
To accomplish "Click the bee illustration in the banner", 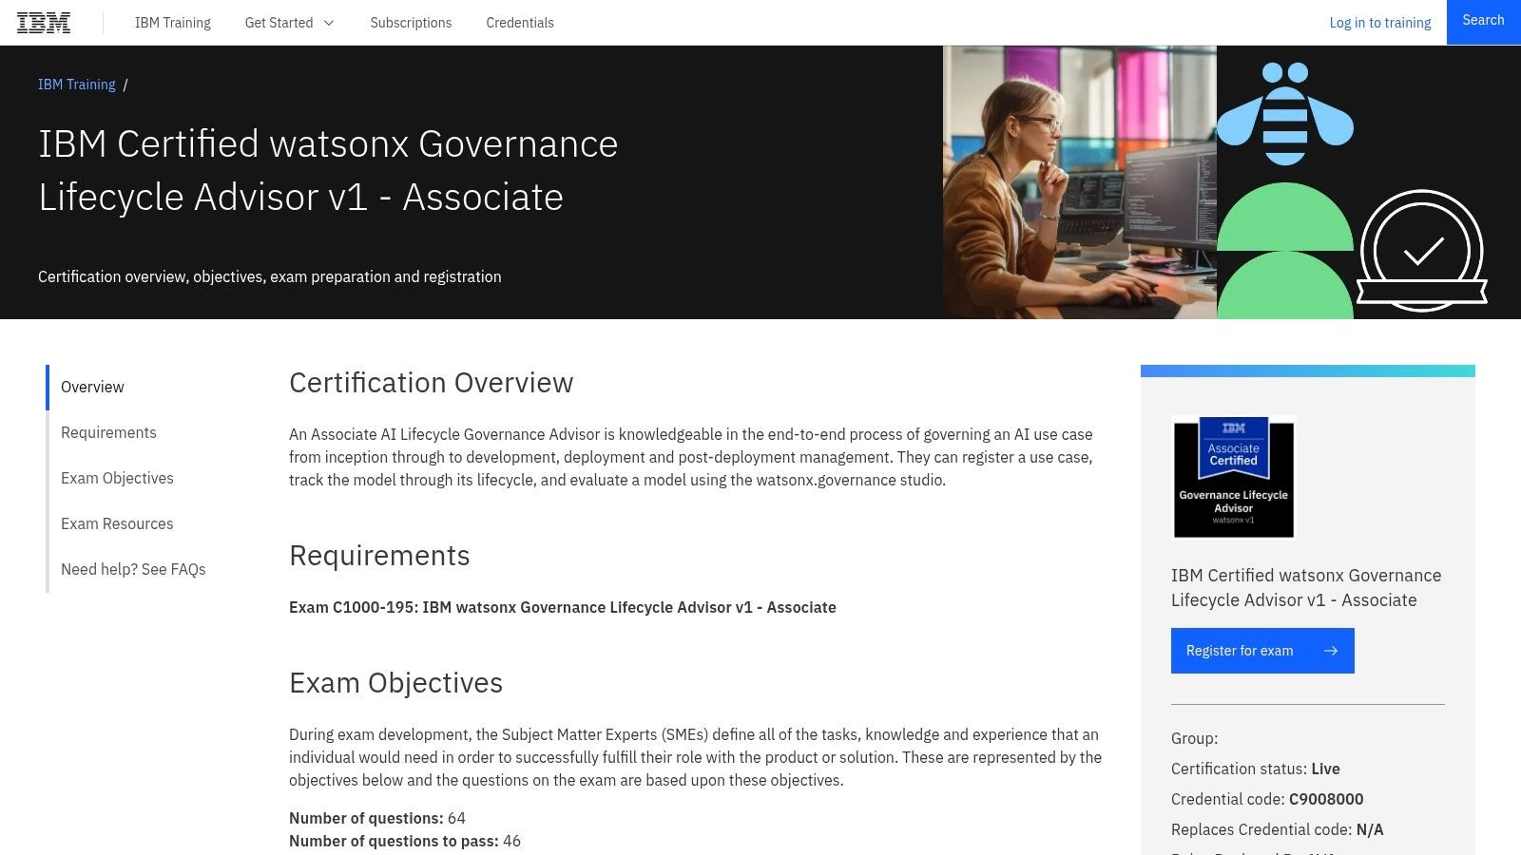I will [x=1285, y=114].
